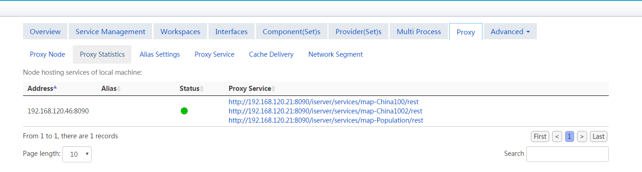Switch to the Service Management tab
642x172 pixels.
tap(110, 31)
